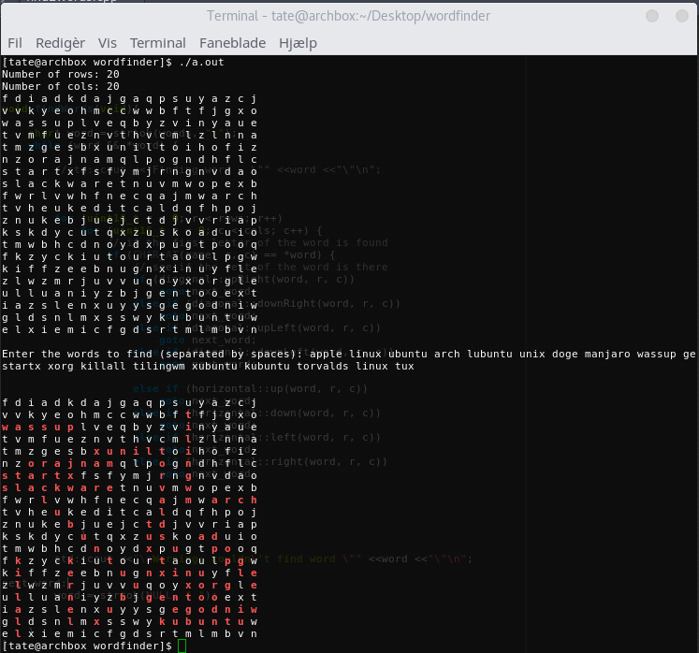Click the 'Number of rows: 20' line

tap(61, 74)
